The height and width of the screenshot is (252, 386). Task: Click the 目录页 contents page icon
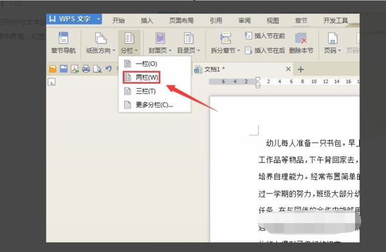[188, 38]
